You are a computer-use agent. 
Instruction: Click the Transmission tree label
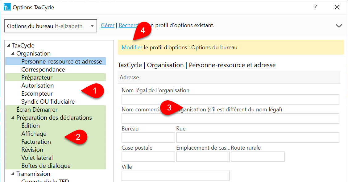[33, 174]
